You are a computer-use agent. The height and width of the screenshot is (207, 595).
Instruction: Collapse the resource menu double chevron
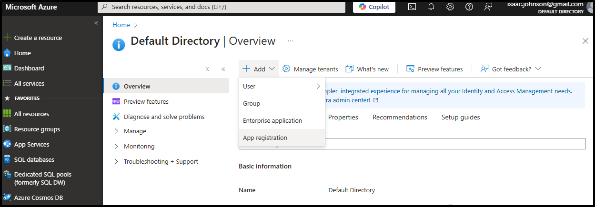pos(223,69)
